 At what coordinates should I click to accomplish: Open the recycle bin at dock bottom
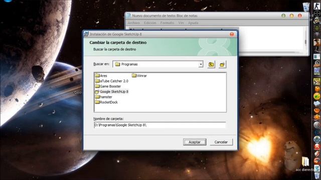click(x=317, y=175)
